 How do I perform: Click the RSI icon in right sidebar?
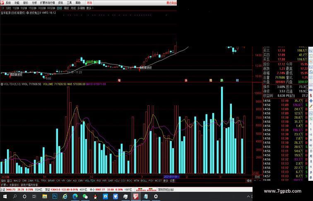click(311, 90)
